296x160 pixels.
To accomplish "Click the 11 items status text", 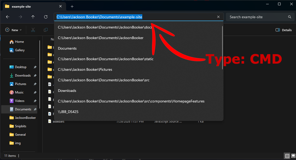I will [10, 156].
